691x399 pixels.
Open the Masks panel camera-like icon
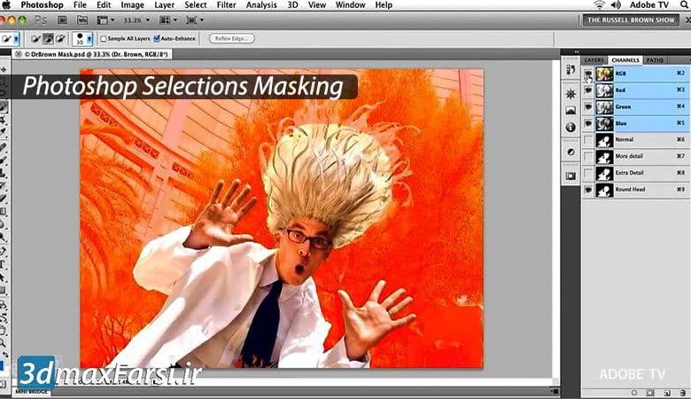[x=571, y=176]
